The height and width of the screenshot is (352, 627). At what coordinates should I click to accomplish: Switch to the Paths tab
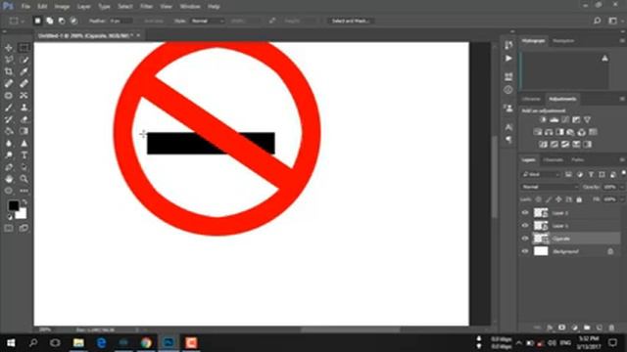click(577, 159)
